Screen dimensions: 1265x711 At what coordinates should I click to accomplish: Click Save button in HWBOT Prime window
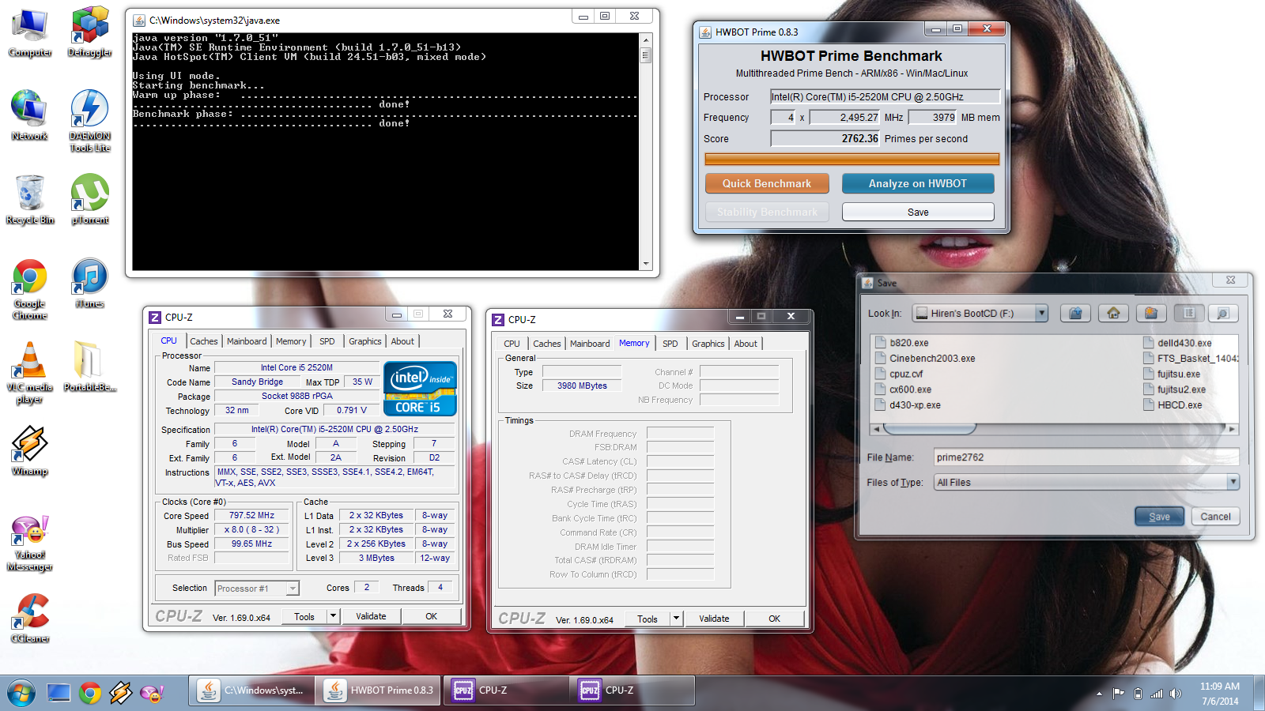(x=918, y=212)
